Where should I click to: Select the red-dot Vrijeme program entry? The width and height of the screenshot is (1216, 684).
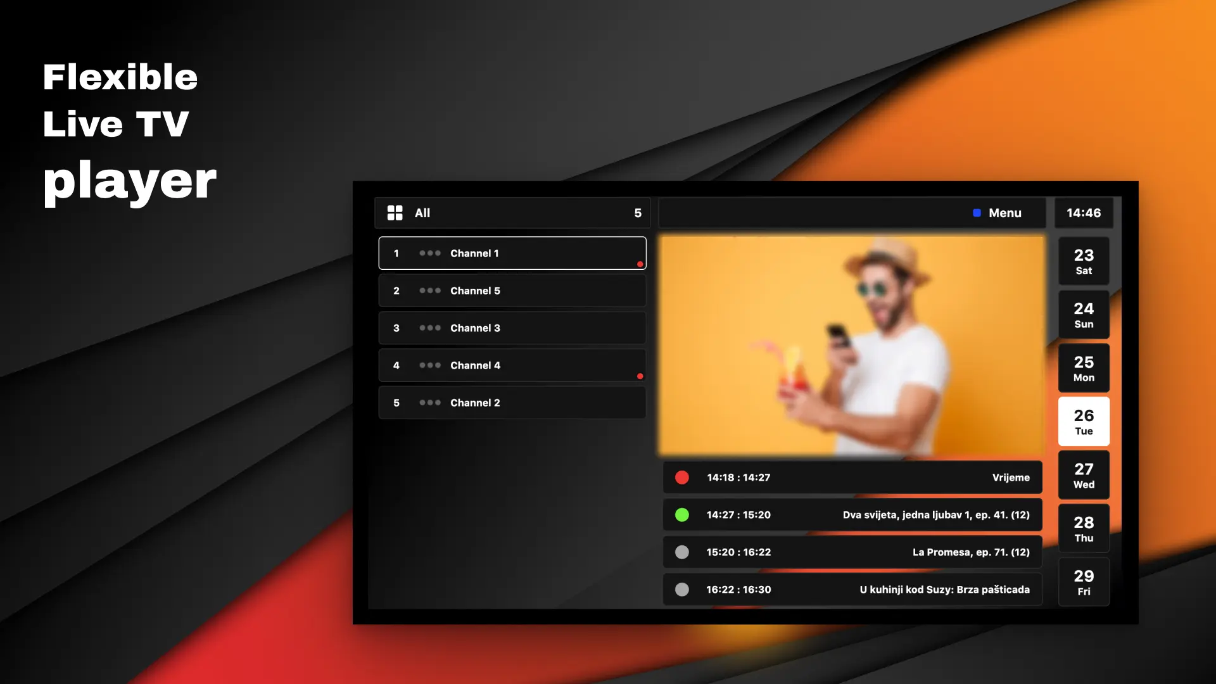click(x=852, y=478)
